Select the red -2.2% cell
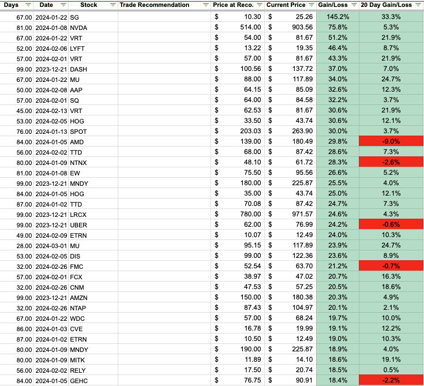424x386 pixels. 391,380
